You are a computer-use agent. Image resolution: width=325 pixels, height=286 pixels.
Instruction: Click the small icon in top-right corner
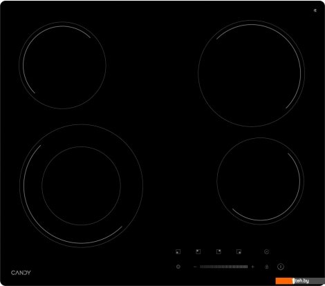point(315,10)
